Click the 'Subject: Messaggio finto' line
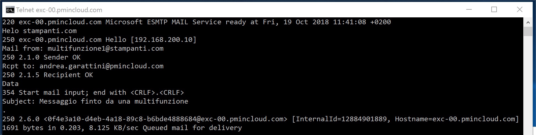536x135 pixels. (95, 101)
